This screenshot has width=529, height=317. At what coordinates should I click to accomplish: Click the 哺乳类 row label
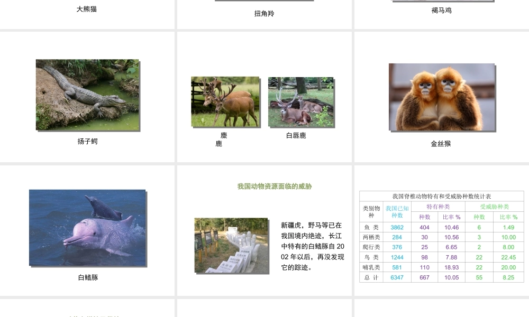(x=371, y=267)
